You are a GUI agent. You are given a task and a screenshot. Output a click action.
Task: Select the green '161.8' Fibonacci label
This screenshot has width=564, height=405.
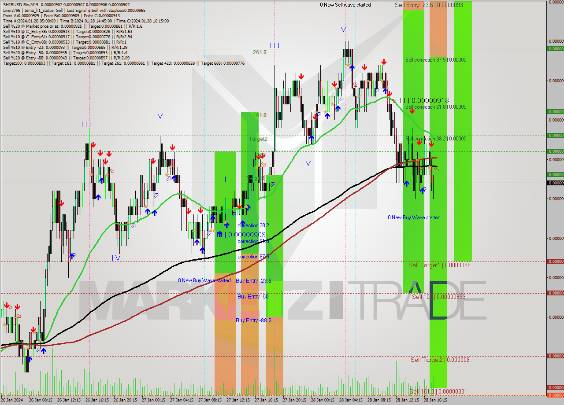click(x=260, y=115)
